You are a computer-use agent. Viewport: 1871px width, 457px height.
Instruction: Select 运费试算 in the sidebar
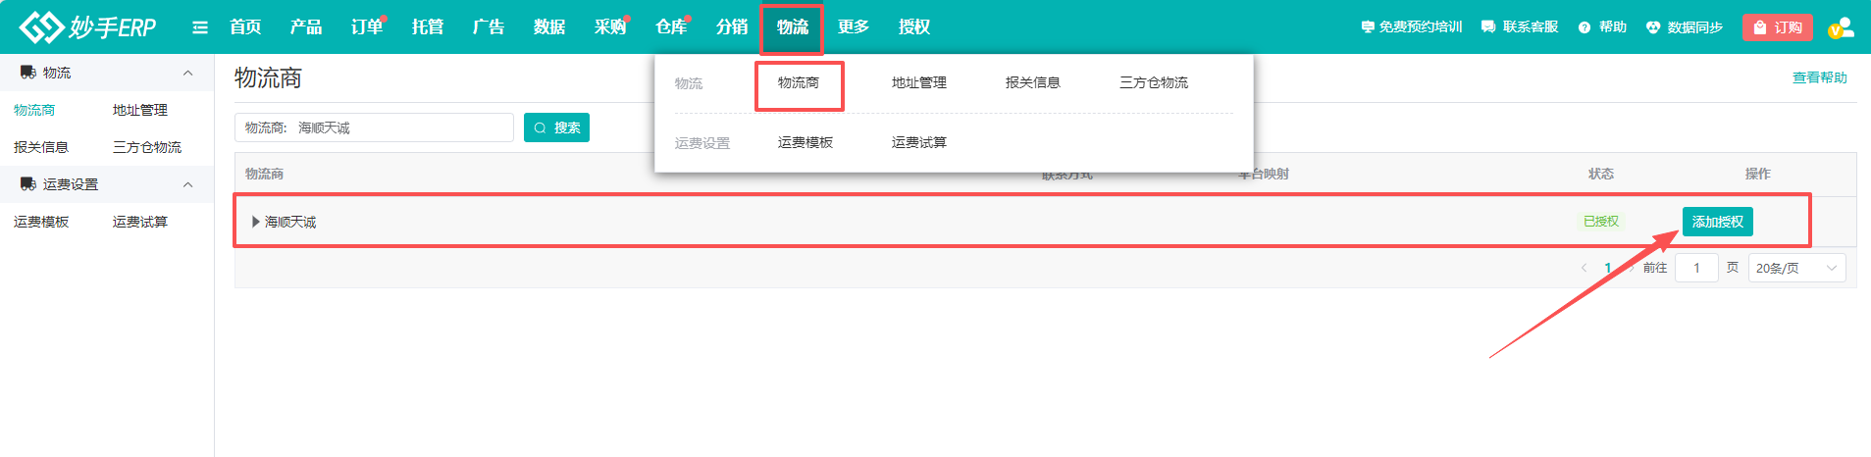(x=140, y=222)
